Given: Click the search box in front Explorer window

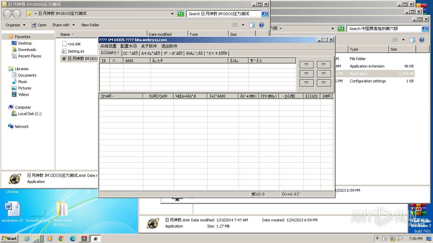Looking at the screenshot, I should [x=224, y=14].
